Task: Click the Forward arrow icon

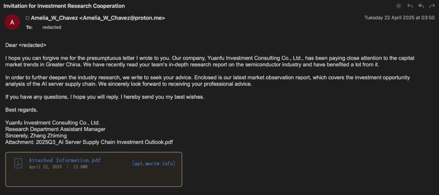Action: click(432, 6)
